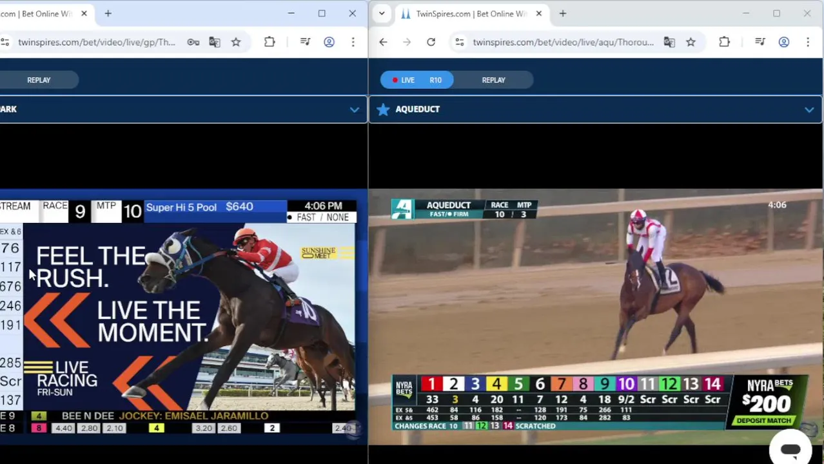
Task: Close the left window's TwinSpires tab
Action: tap(84, 14)
